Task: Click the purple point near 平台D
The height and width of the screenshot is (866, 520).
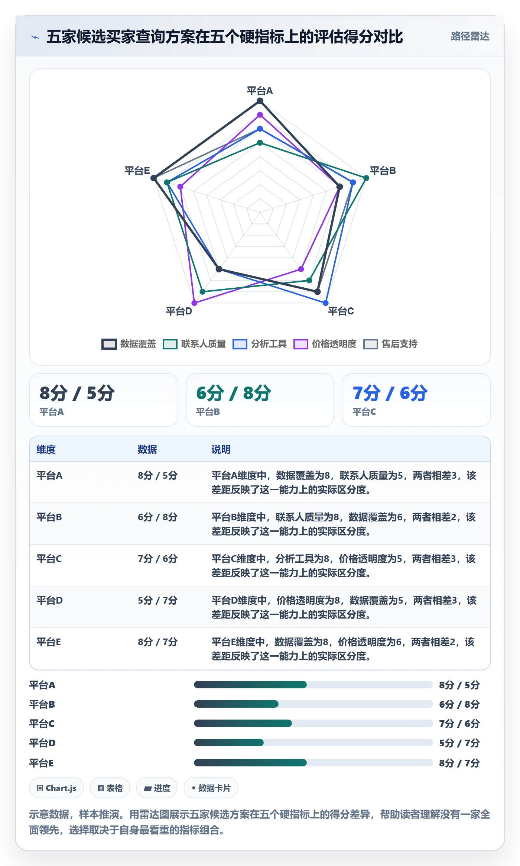Action: point(194,303)
